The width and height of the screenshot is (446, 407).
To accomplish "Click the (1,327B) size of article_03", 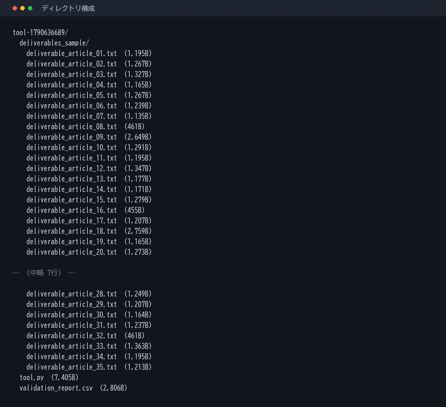I will tap(138, 74).
